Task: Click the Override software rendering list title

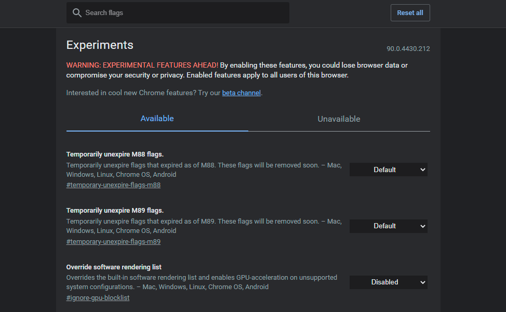Action: [x=114, y=267]
